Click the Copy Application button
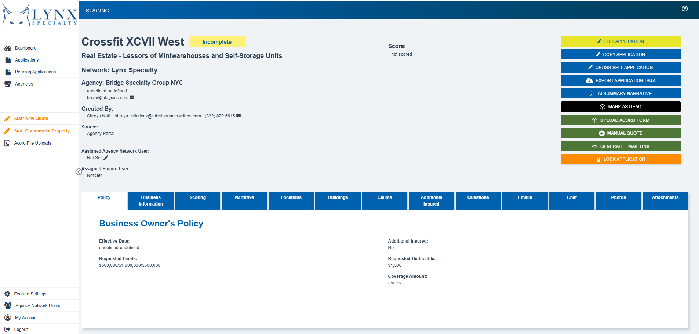The image size is (699, 334). click(620, 54)
